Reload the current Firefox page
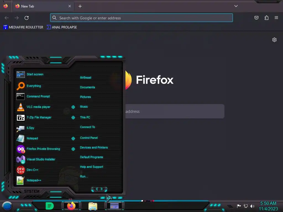Image resolution: width=283 pixels, height=212 pixels. click(x=27, y=18)
